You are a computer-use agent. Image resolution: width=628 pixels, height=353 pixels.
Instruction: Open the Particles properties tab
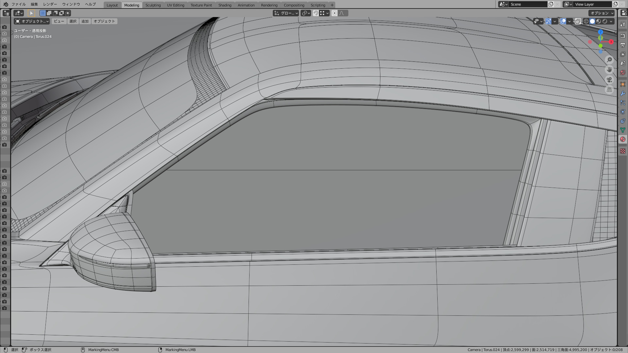(623, 103)
